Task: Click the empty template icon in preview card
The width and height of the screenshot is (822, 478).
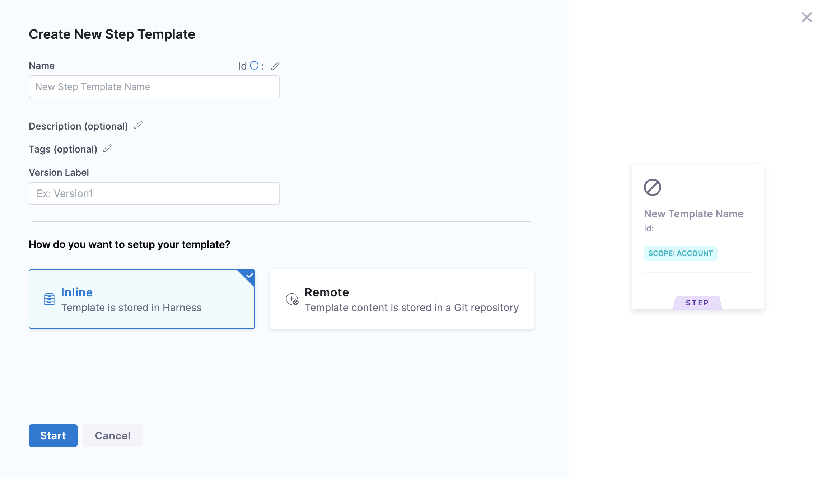Action: click(x=652, y=187)
